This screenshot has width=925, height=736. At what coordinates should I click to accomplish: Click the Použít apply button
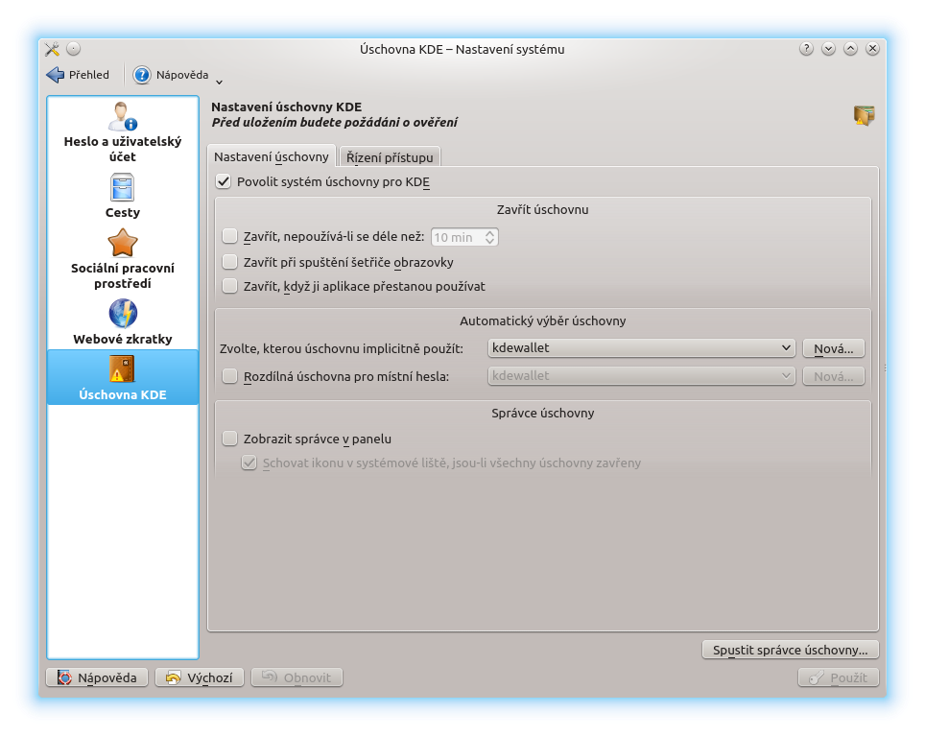coord(839,677)
